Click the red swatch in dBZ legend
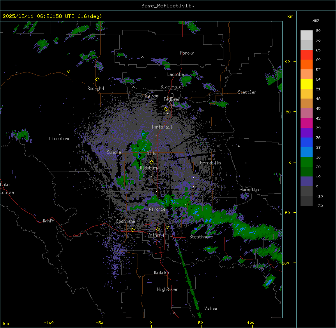 (x=306, y=55)
